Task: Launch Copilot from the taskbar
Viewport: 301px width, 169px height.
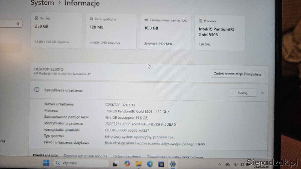Action: pos(127,164)
